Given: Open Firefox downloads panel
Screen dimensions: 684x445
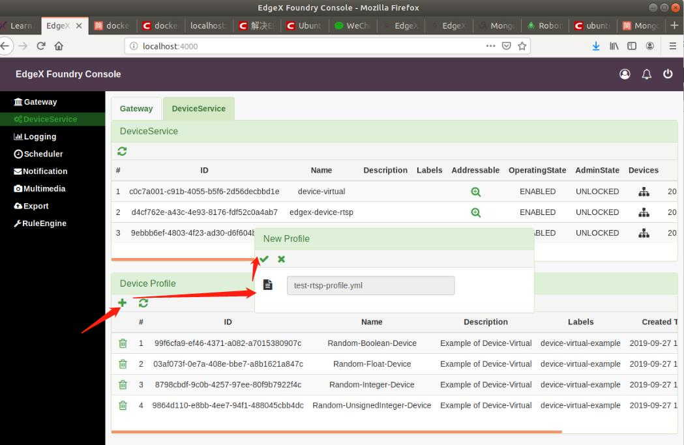Looking at the screenshot, I should pyautogui.click(x=596, y=46).
